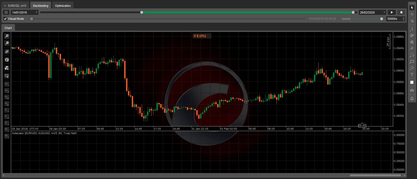
Task: Select the Fibonacci retracement tool
Action: tap(412, 55)
